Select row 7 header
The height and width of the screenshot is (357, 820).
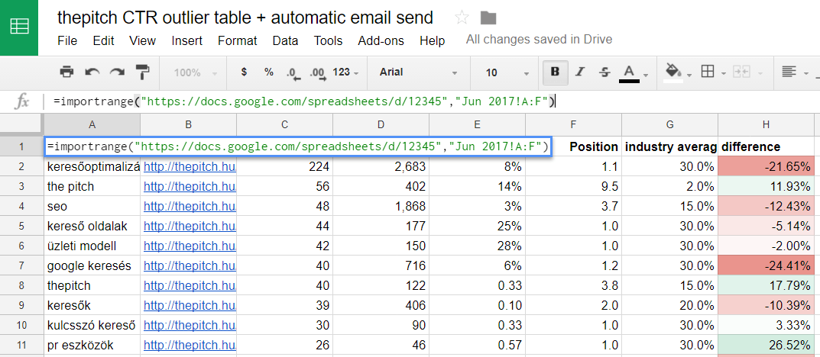[x=21, y=265]
